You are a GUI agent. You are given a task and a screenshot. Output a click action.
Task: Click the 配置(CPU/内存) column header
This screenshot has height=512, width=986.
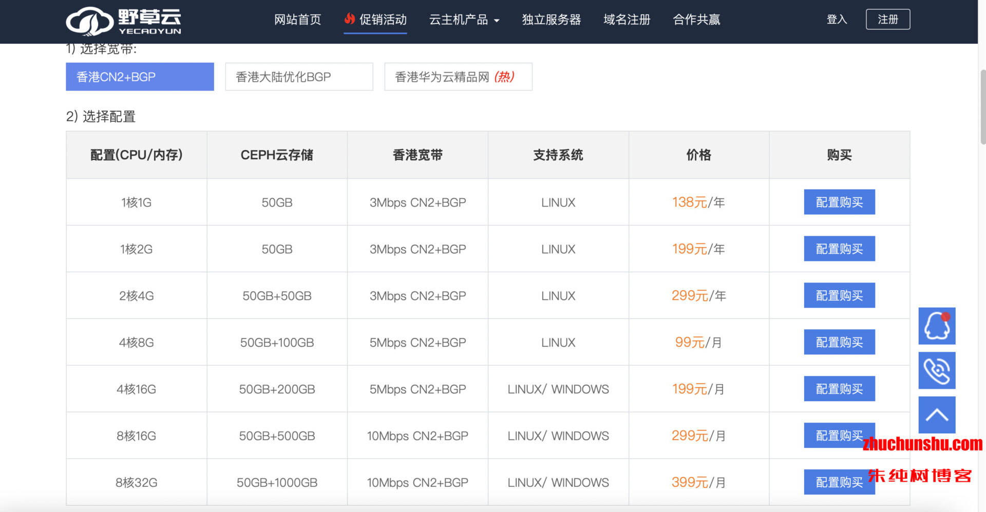136,155
